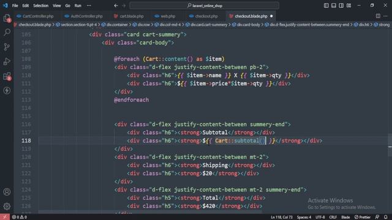Click the laravel_online_shop search box

(x=204, y=5)
